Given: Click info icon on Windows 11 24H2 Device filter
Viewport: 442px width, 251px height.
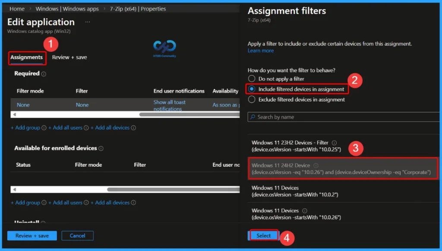Looking at the screenshot, I should 316,165.
